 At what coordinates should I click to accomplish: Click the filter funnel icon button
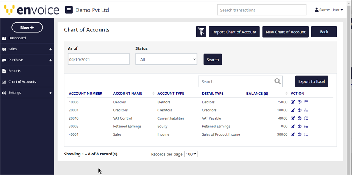click(201, 32)
